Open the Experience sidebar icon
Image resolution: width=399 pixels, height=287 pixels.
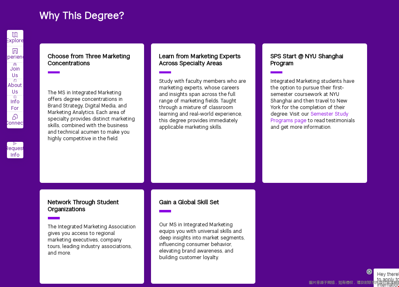pos(15,51)
